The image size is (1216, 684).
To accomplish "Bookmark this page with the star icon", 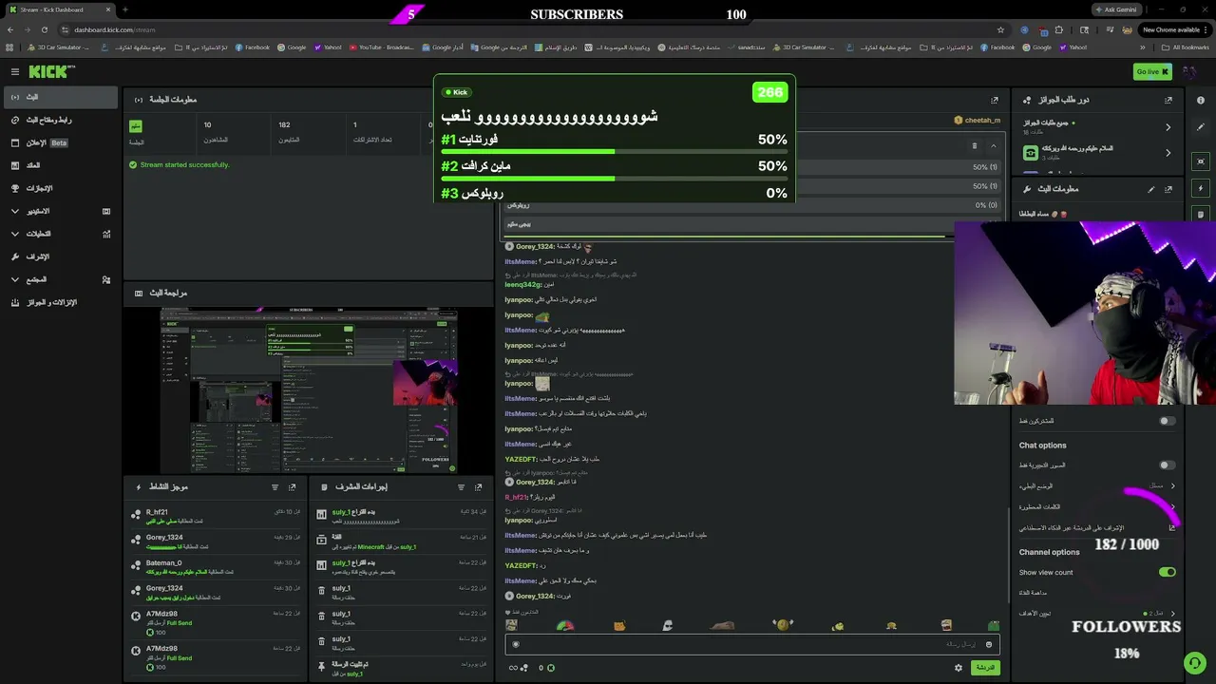I will pyautogui.click(x=1000, y=29).
